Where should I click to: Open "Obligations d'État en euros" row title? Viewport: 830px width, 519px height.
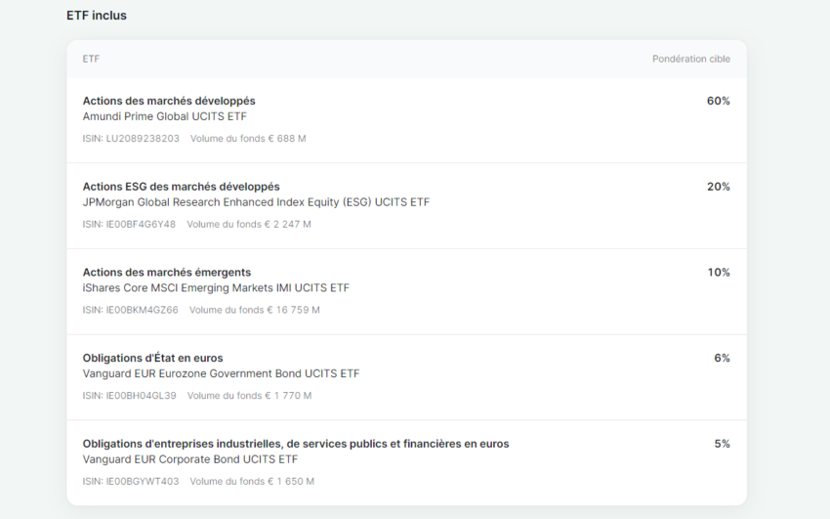pos(152,359)
